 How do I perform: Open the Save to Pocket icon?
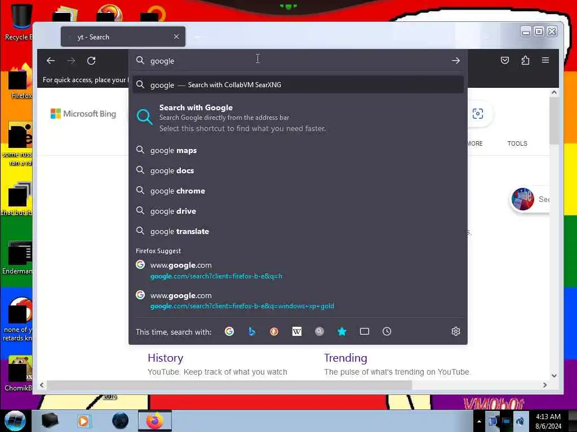[x=505, y=60]
